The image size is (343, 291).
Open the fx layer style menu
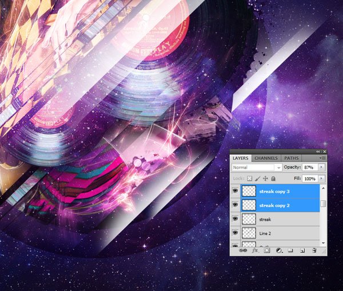click(255, 250)
